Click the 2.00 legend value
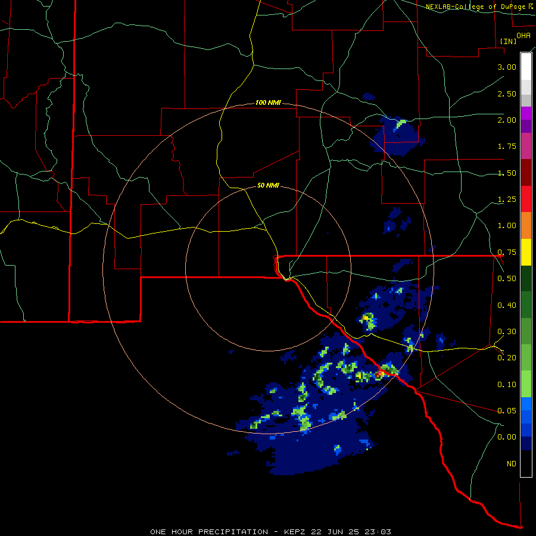Image resolution: width=536 pixels, height=536 pixels. tap(507, 120)
